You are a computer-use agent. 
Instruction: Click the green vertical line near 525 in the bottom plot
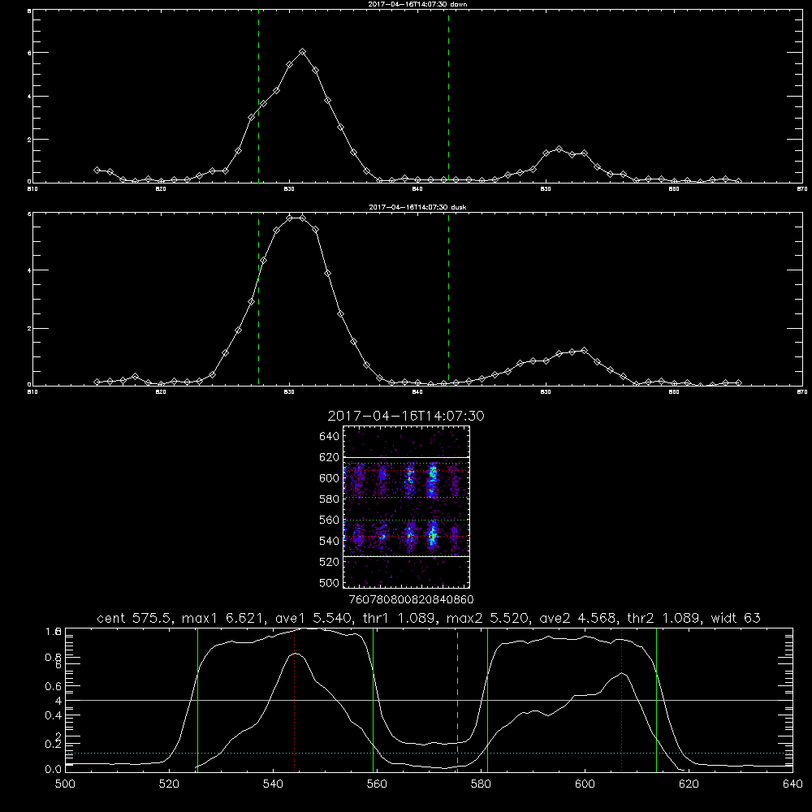[x=197, y=699]
